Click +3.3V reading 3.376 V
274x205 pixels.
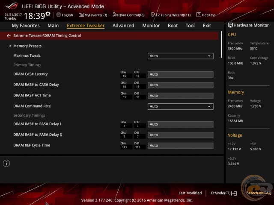[233, 164]
